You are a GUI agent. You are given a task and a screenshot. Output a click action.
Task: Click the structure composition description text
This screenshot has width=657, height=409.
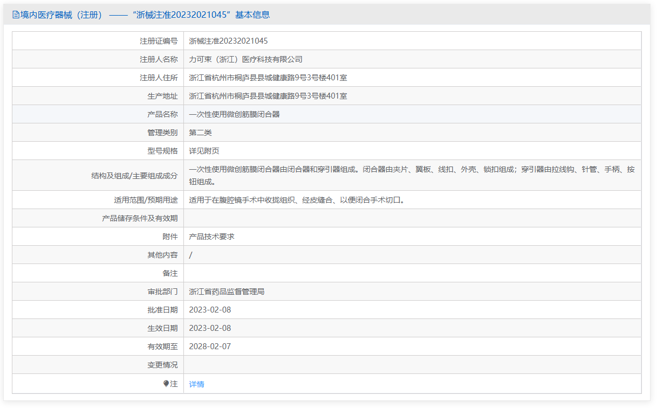click(412, 175)
